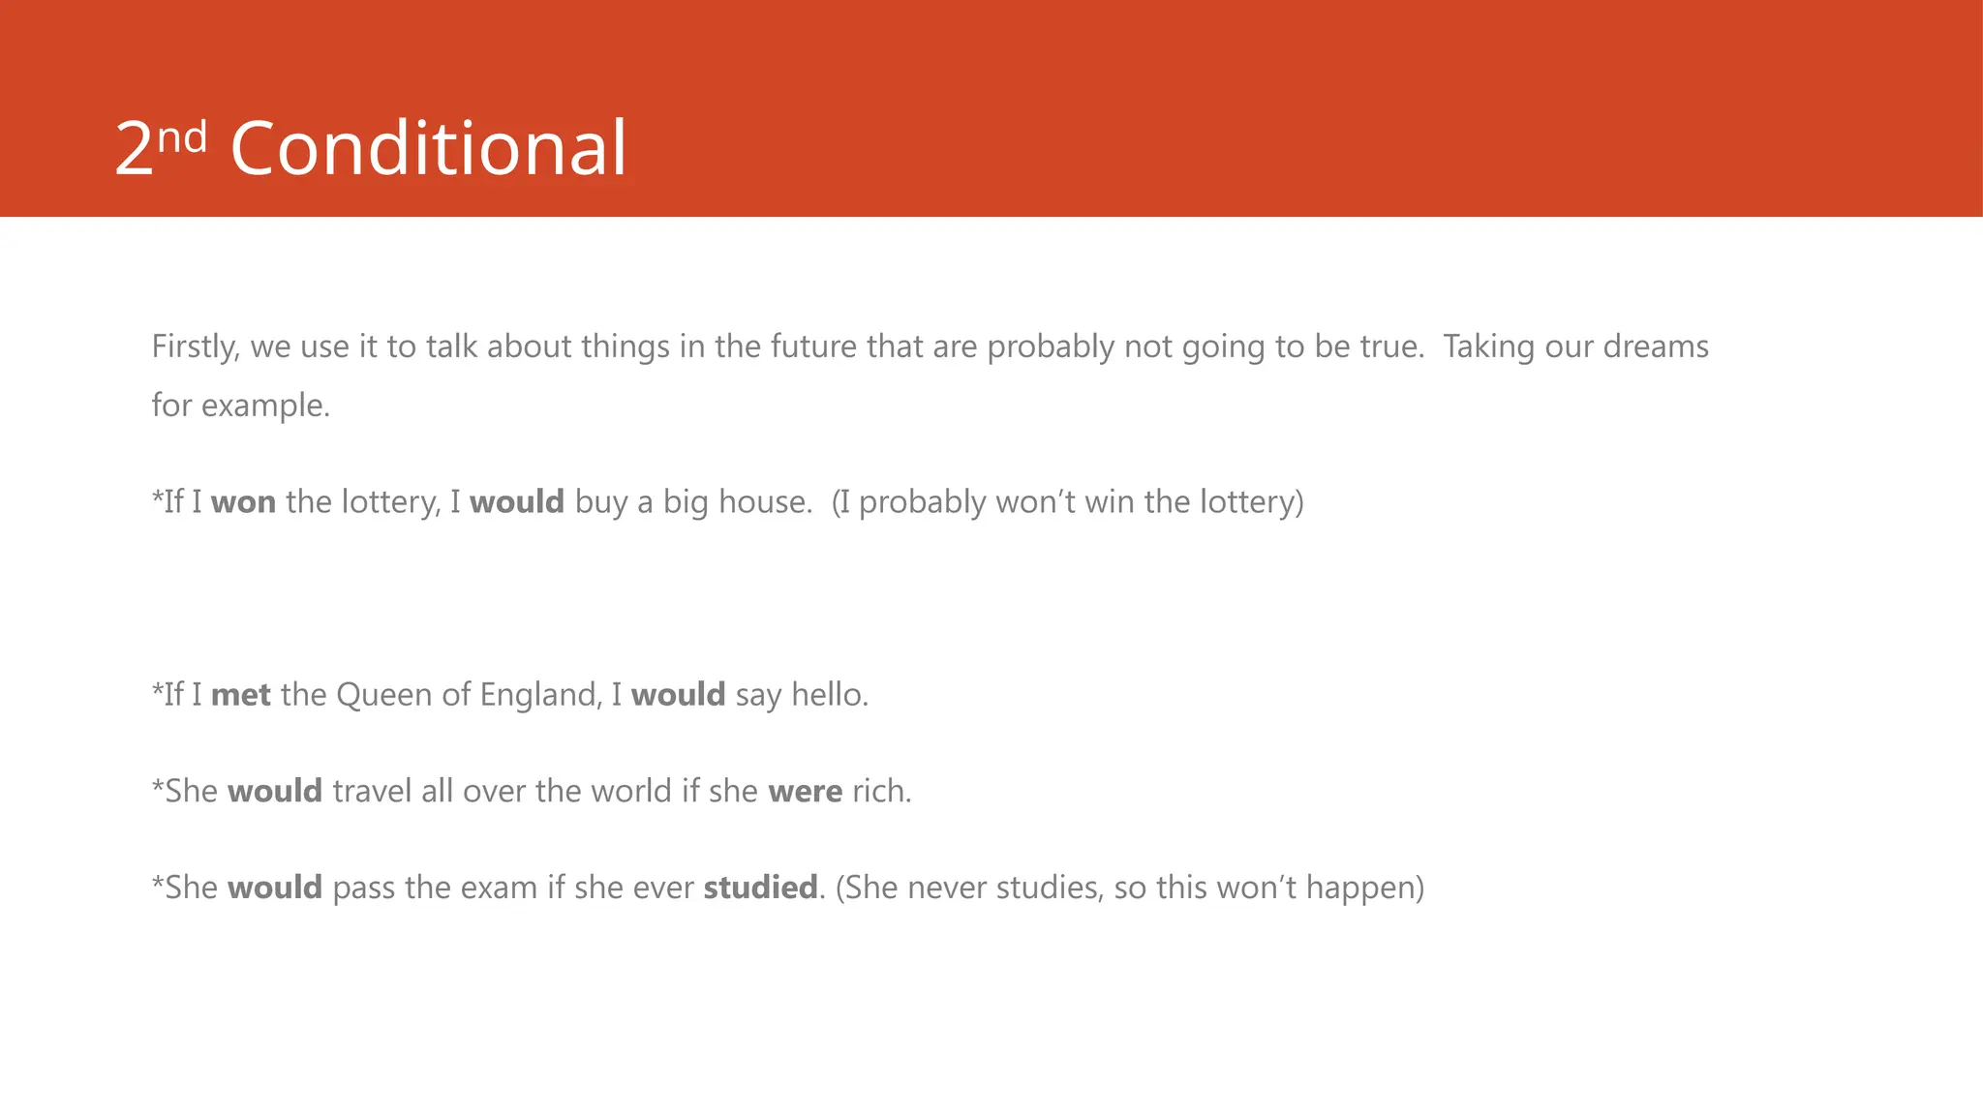Click the bold word "studied"
Image resolution: width=1983 pixels, height=1115 pixels.
760,887
